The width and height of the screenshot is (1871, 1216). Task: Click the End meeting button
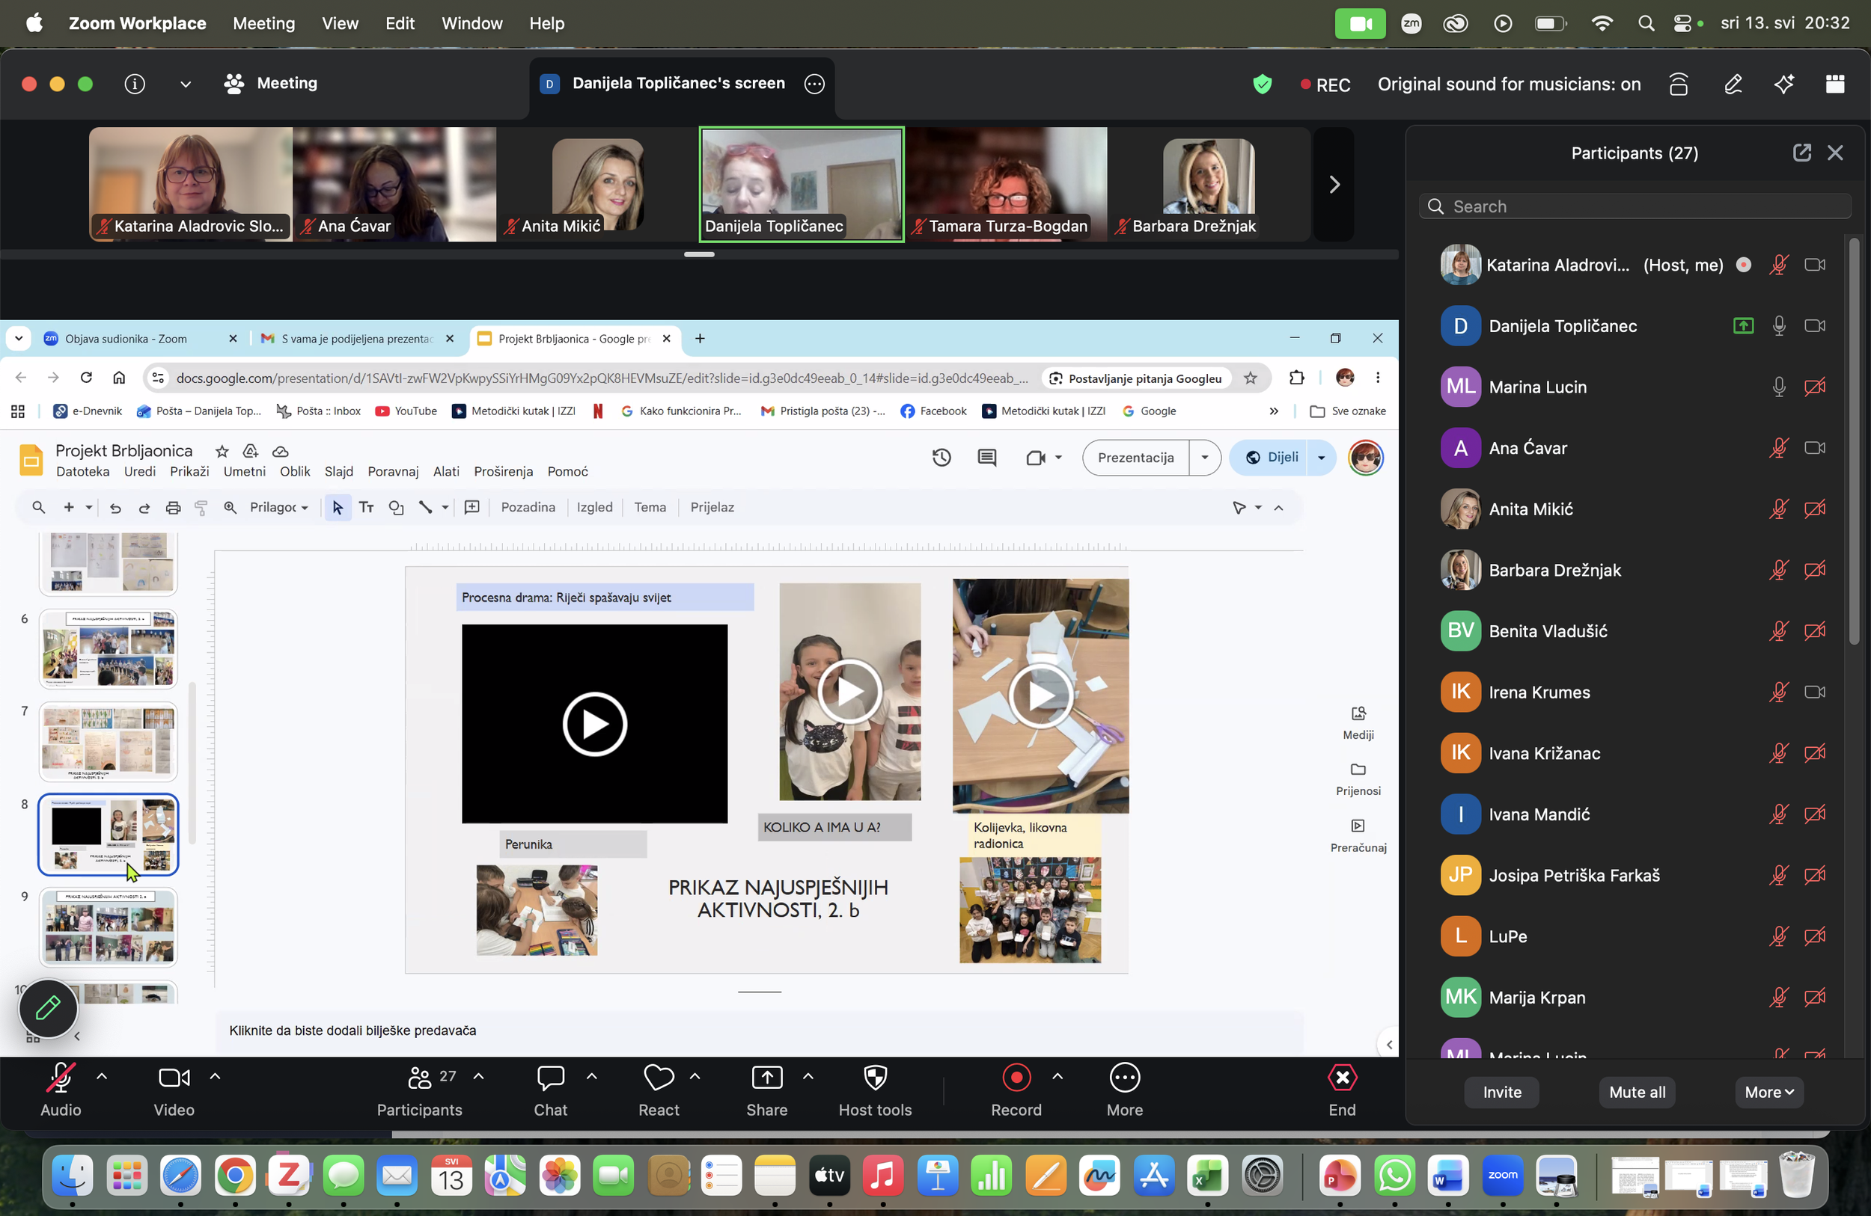tap(1342, 1090)
